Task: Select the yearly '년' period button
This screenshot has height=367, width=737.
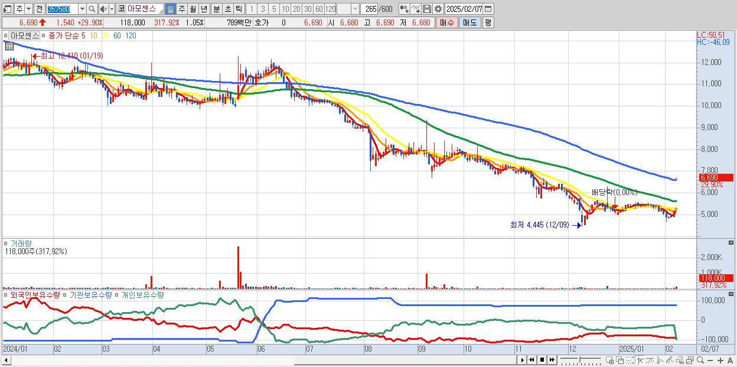Action: point(204,9)
